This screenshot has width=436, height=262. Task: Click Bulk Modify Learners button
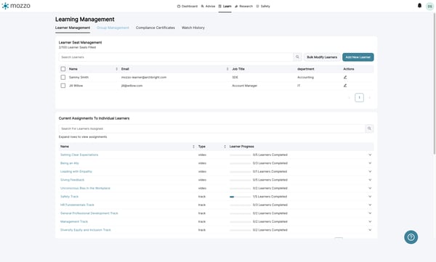[322, 57]
